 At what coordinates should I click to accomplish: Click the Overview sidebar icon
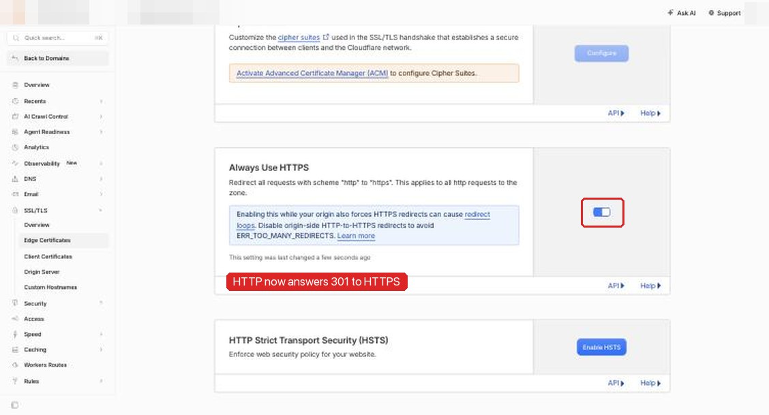[x=15, y=84]
